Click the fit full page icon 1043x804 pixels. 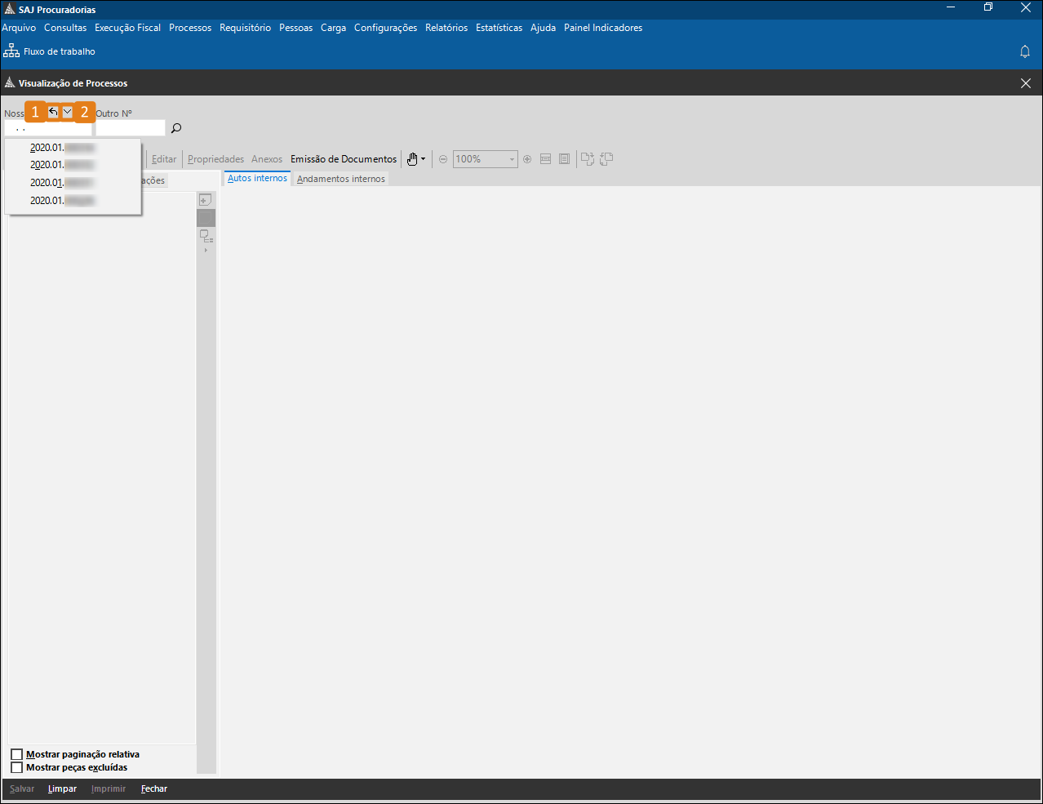564,159
